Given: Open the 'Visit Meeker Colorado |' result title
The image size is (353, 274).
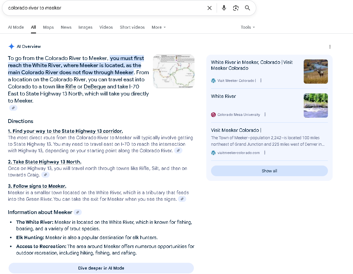Looking at the screenshot, I should point(236,130).
